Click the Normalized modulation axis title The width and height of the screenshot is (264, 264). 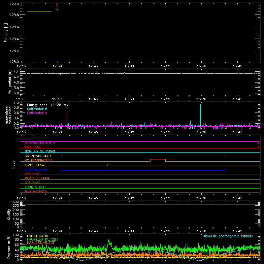pos(8,115)
